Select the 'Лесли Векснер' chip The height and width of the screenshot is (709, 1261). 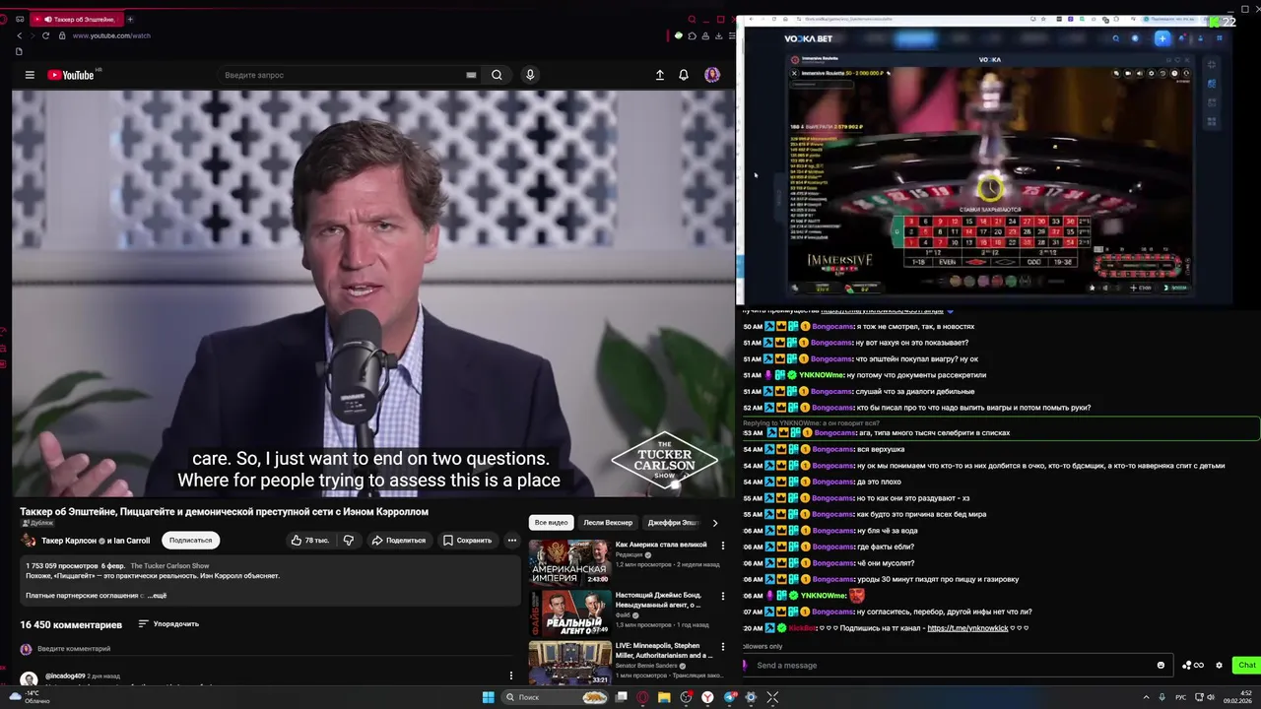coord(608,523)
